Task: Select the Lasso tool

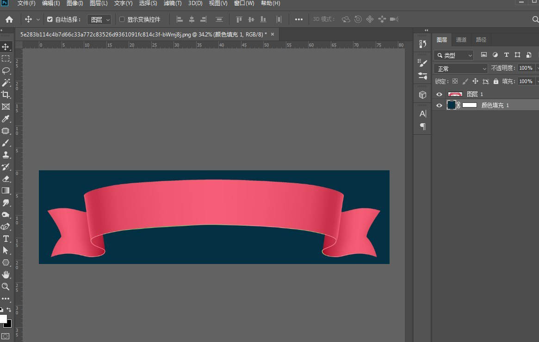Action: [6, 71]
